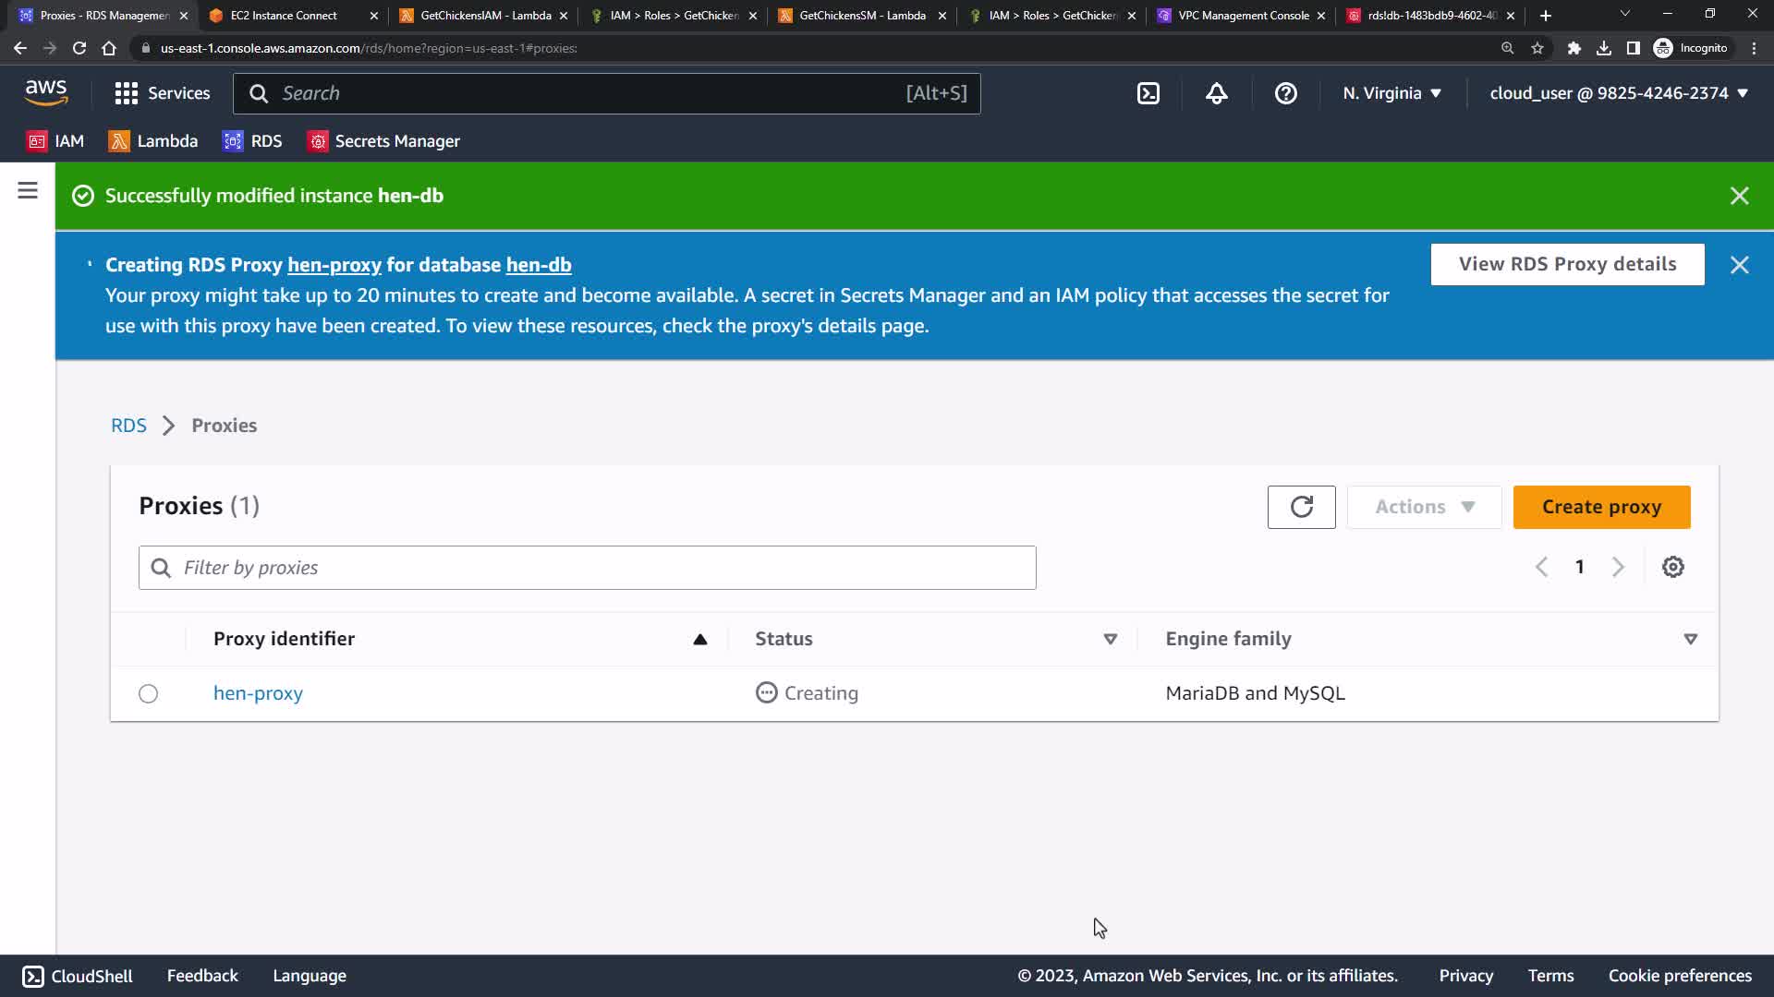
Task: Expand the Actions dropdown
Action: pos(1424,507)
